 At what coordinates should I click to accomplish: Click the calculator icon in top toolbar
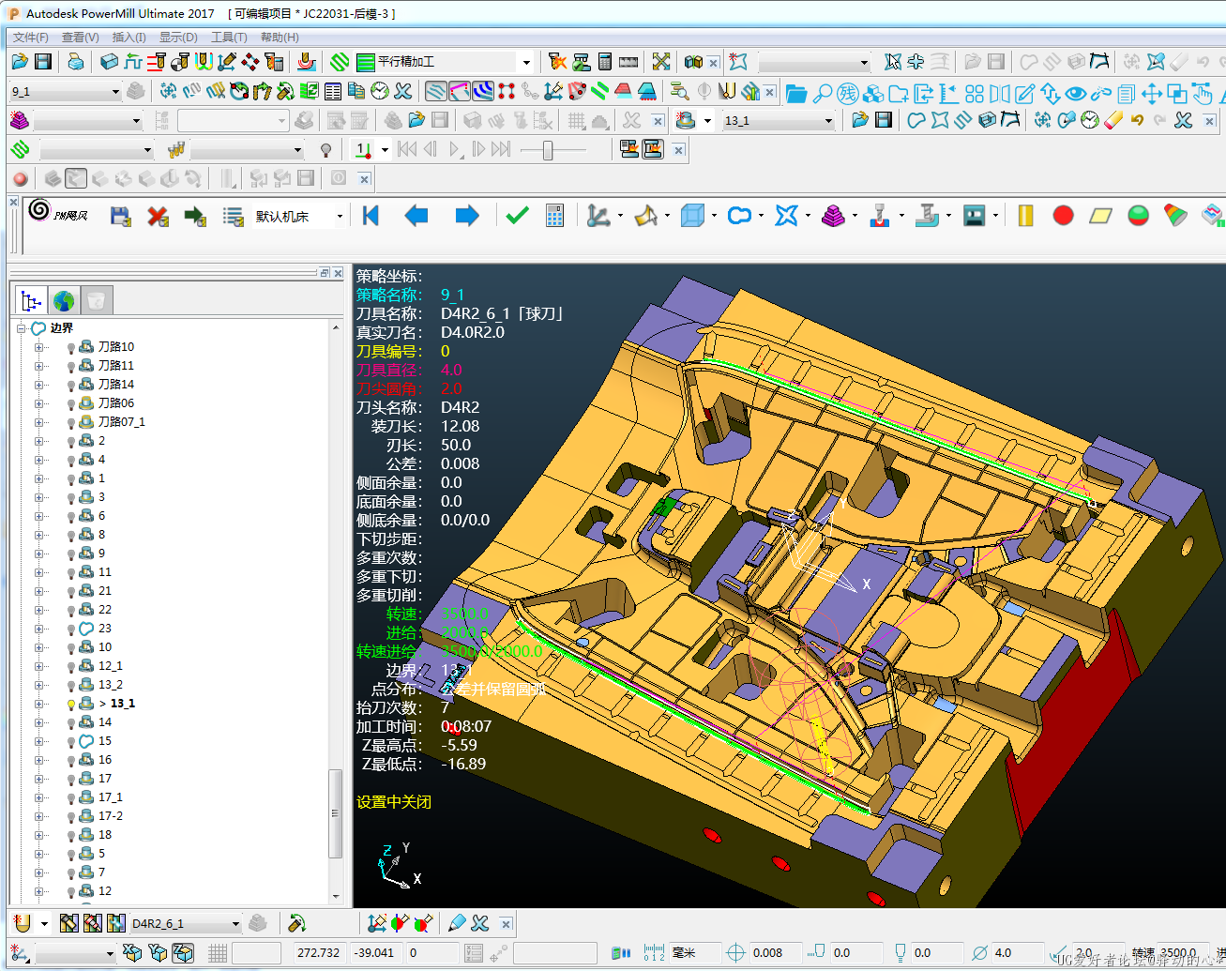(x=605, y=62)
